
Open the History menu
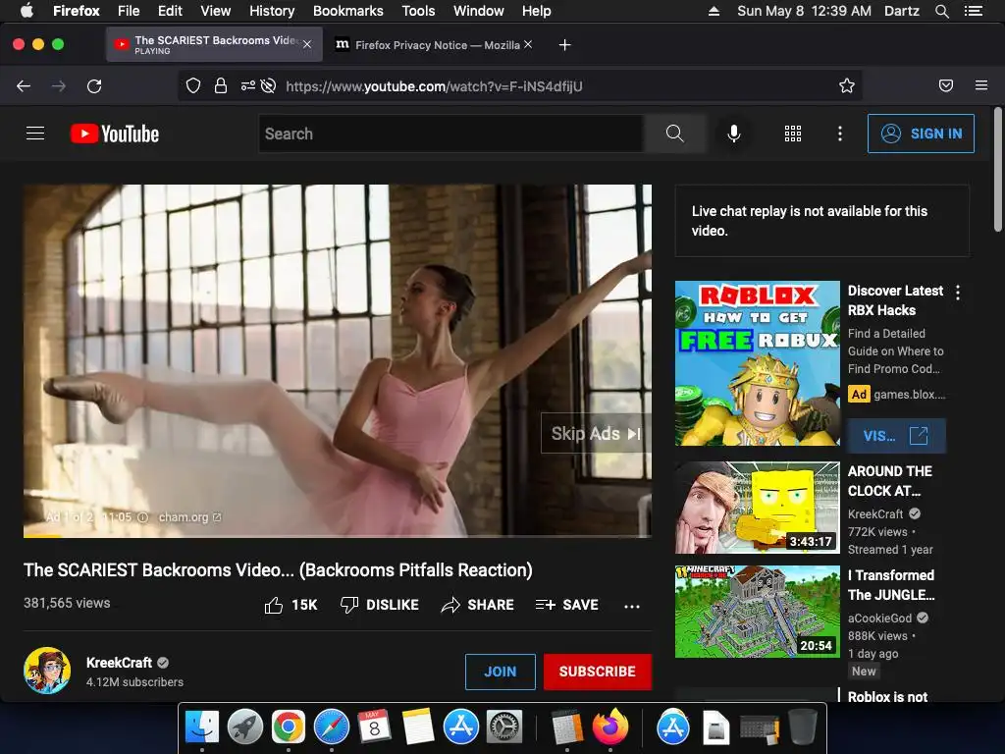point(272,11)
